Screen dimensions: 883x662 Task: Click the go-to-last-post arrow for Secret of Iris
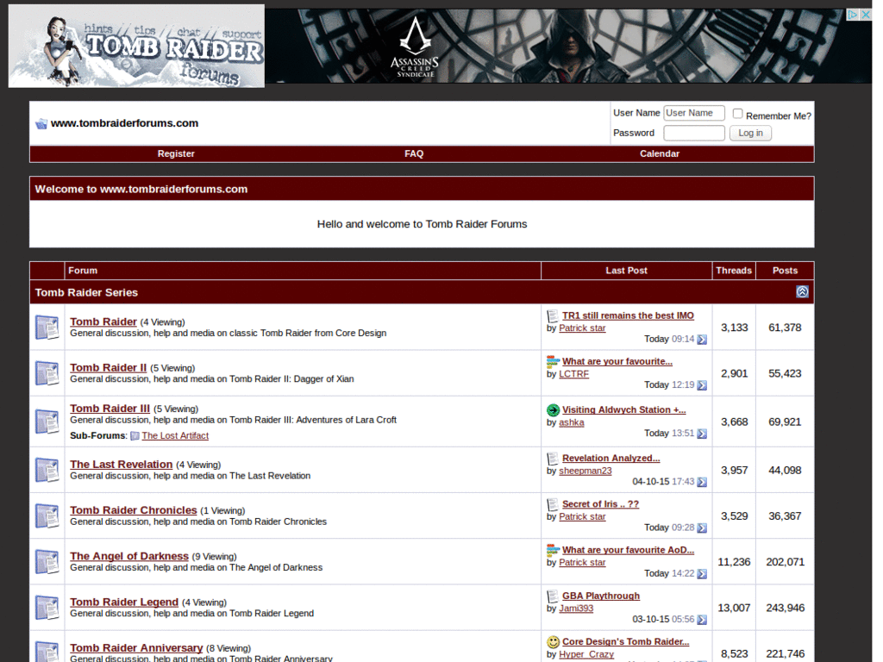[701, 528]
